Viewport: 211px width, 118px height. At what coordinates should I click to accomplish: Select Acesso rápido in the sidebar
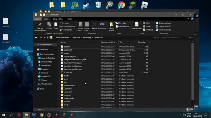click(x=46, y=45)
